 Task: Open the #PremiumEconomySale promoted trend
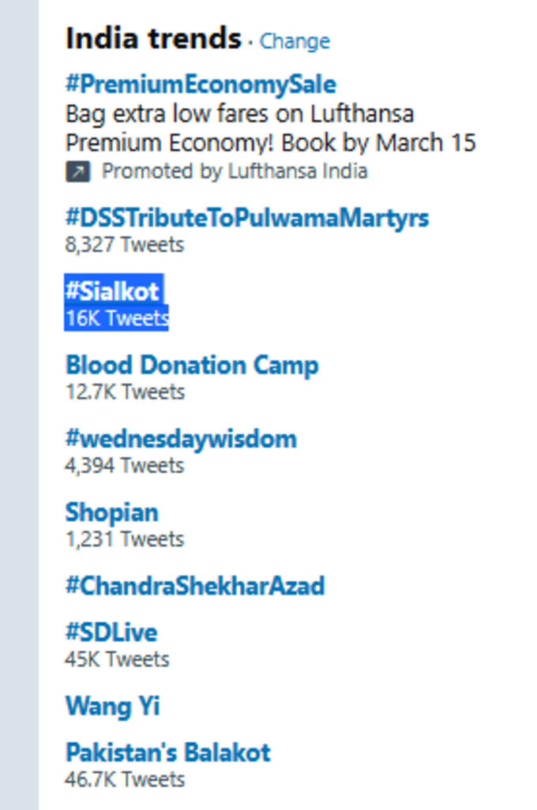(201, 84)
